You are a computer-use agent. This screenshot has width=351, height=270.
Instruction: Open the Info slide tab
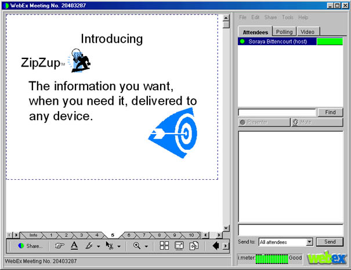coord(33,235)
